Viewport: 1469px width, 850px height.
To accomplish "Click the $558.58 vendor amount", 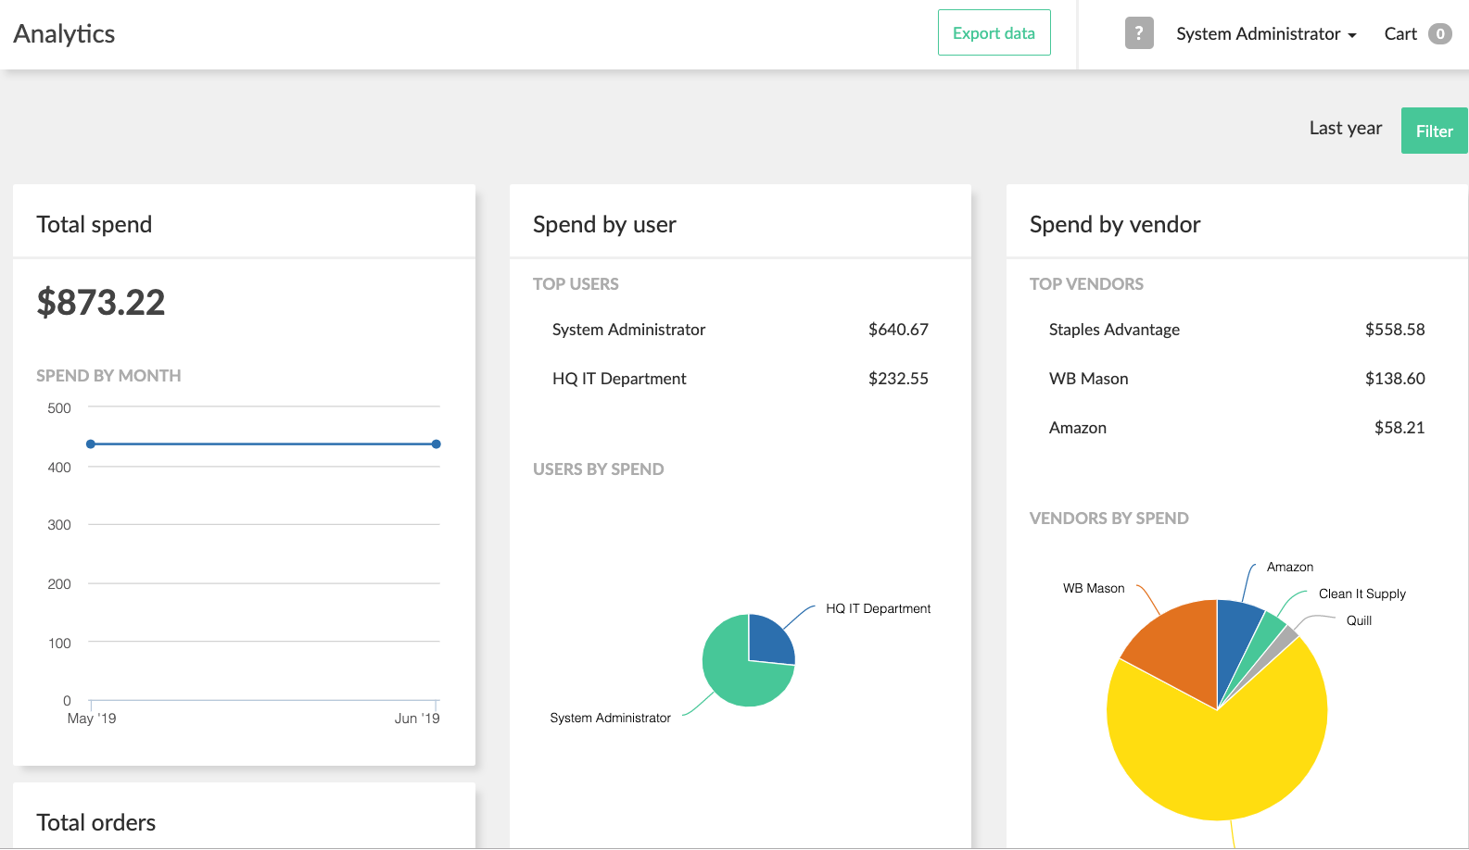I will pos(1395,330).
